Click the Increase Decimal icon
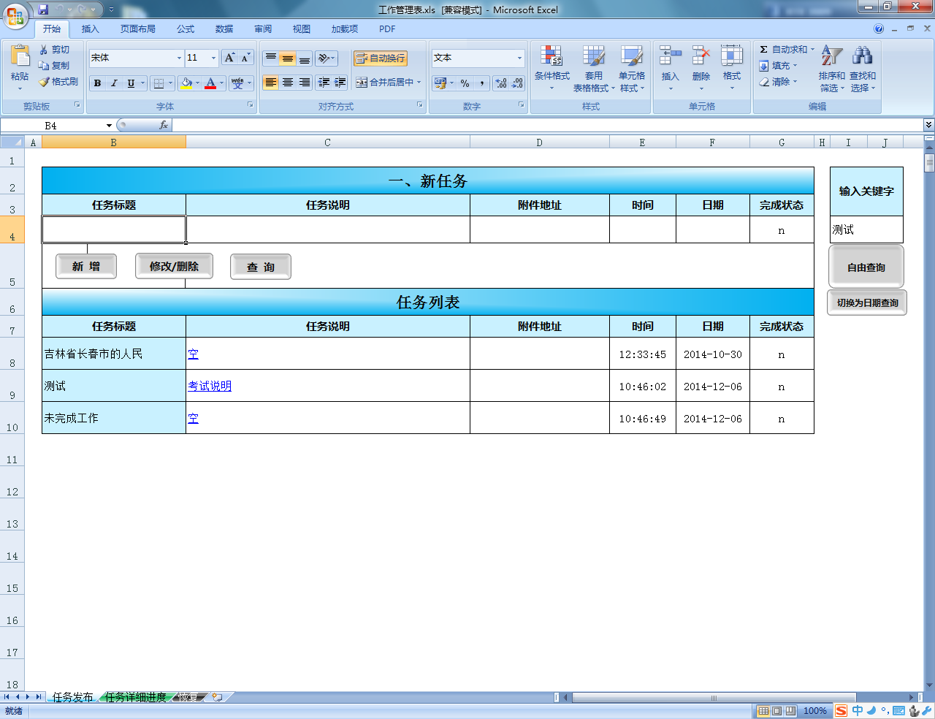The width and height of the screenshot is (935, 719). click(x=501, y=83)
